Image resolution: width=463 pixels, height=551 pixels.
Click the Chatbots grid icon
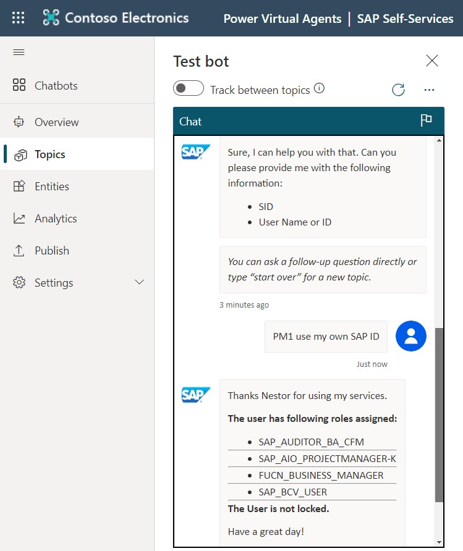click(19, 85)
